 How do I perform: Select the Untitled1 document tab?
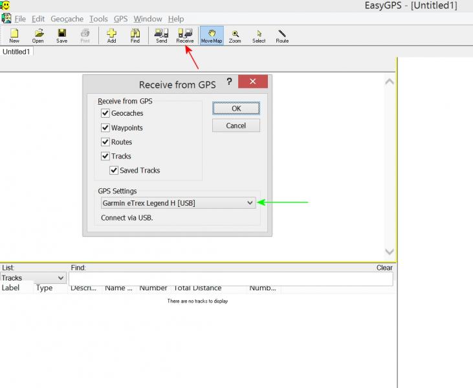[16, 52]
